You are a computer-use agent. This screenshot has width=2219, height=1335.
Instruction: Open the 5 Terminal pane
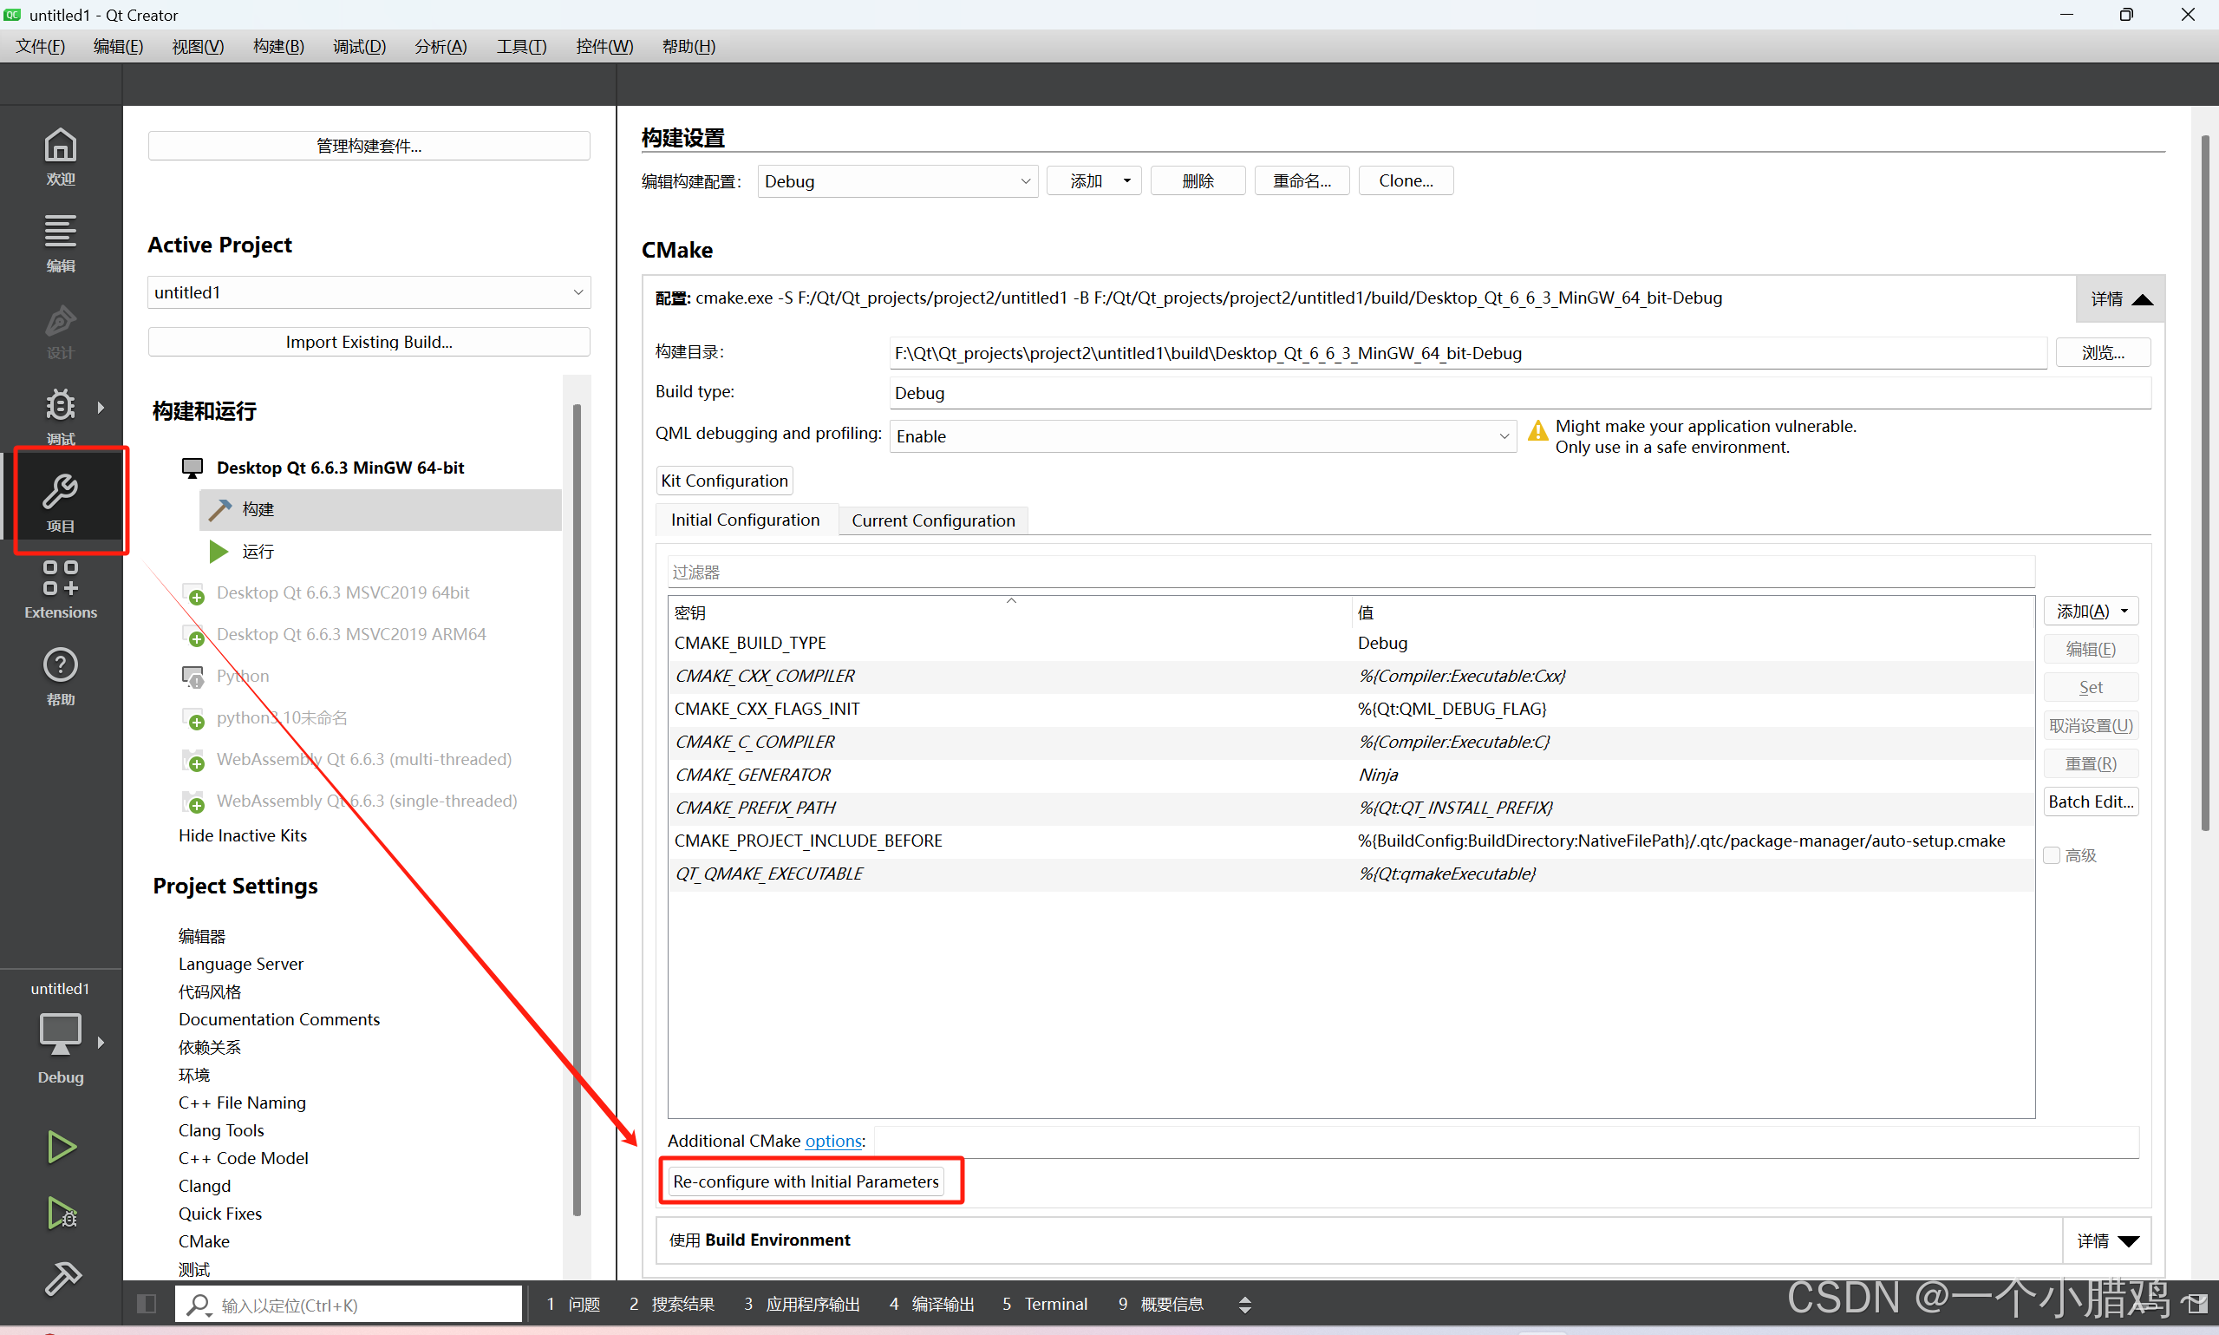pos(1044,1304)
